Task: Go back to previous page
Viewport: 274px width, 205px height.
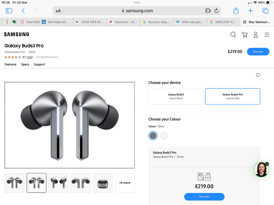Action: (23, 11)
